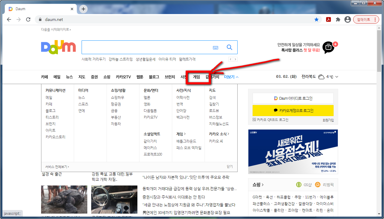
Task: Click the weather cloud icon
Action: tap(321, 77)
